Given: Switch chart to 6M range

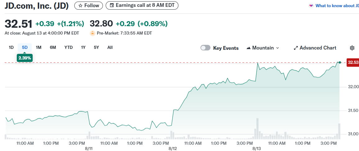Looking at the screenshot, I should tap(53, 48).
